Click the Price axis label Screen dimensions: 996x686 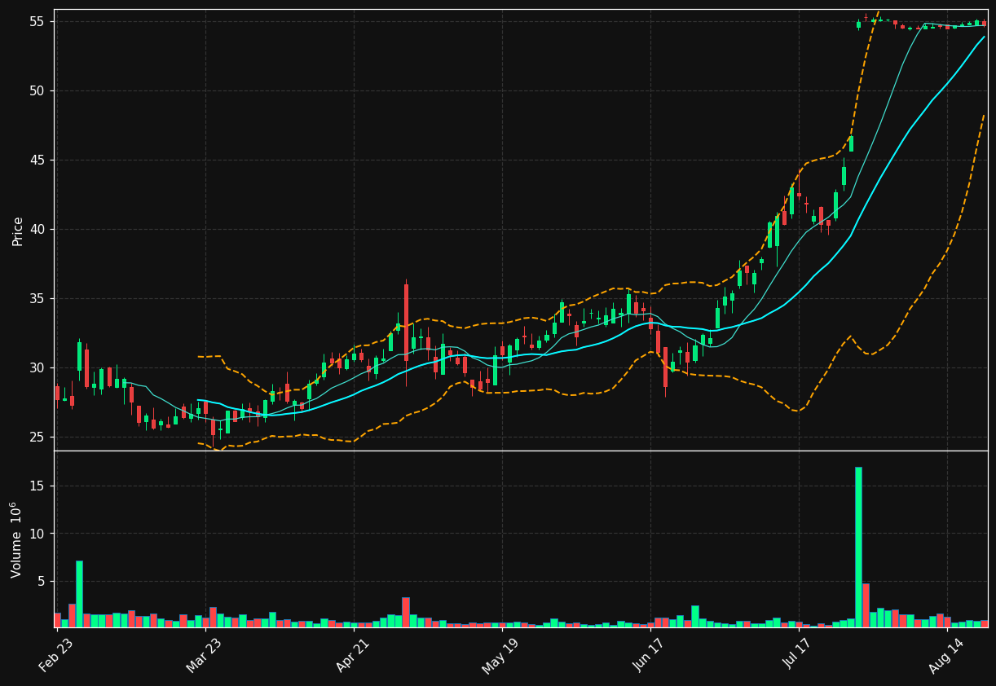click(x=18, y=231)
